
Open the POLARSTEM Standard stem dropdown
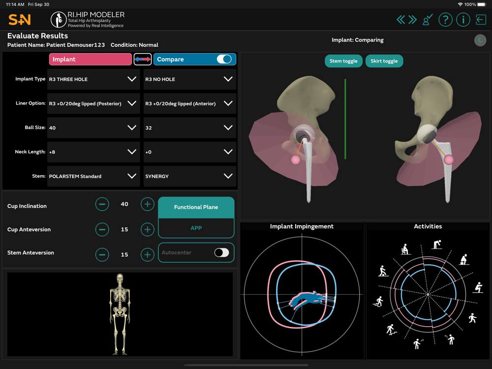[93, 176]
